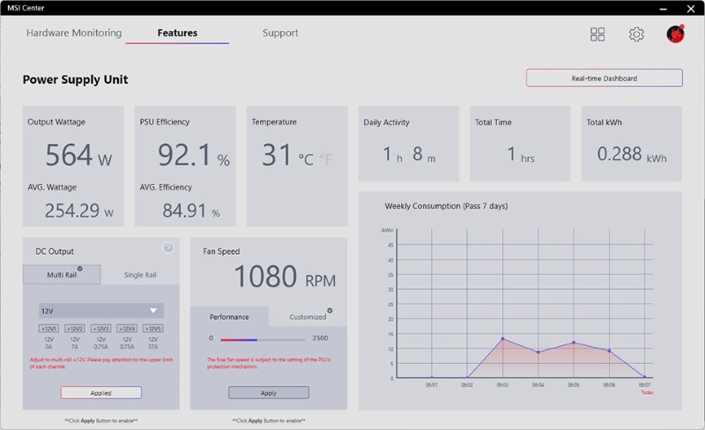Image resolution: width=705 pixels, height=430 pixels.
Task: Select the Single Rail option
Action: pos(140,274)
